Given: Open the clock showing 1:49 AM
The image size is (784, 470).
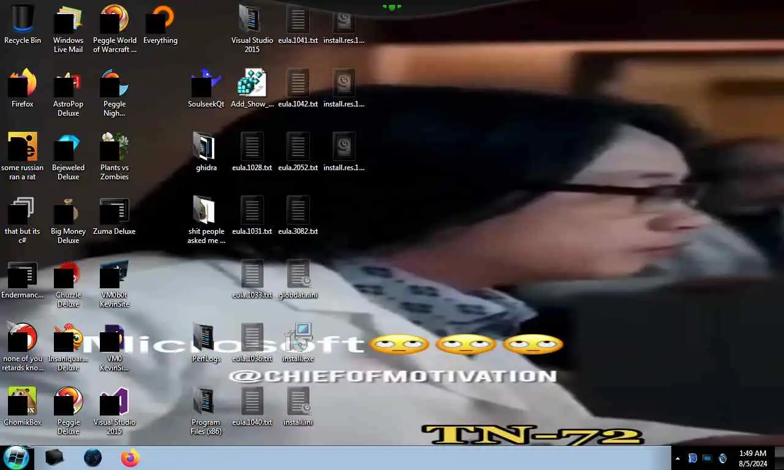Looking at the screenshot, I should coord(753,458).
